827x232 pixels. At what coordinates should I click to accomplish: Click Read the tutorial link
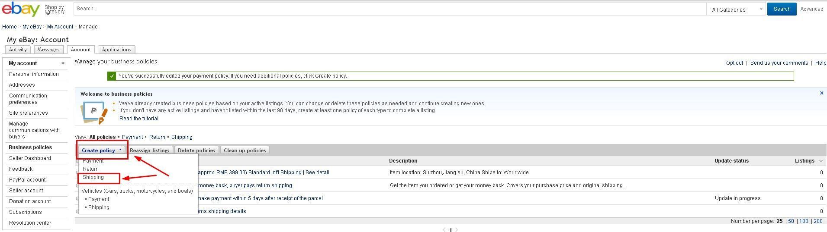point(139,119)
